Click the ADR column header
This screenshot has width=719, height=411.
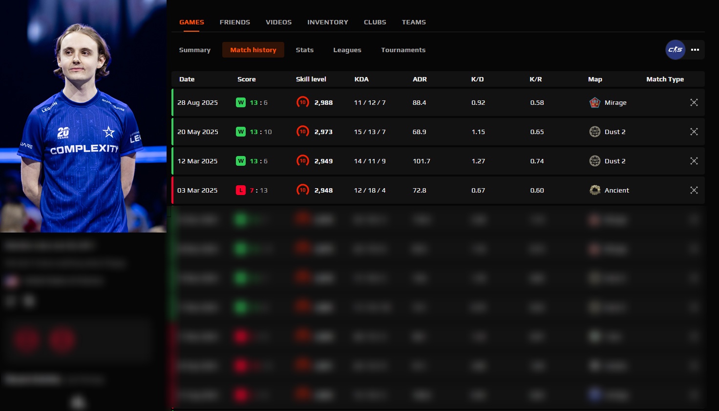click(x=420, y=79)
